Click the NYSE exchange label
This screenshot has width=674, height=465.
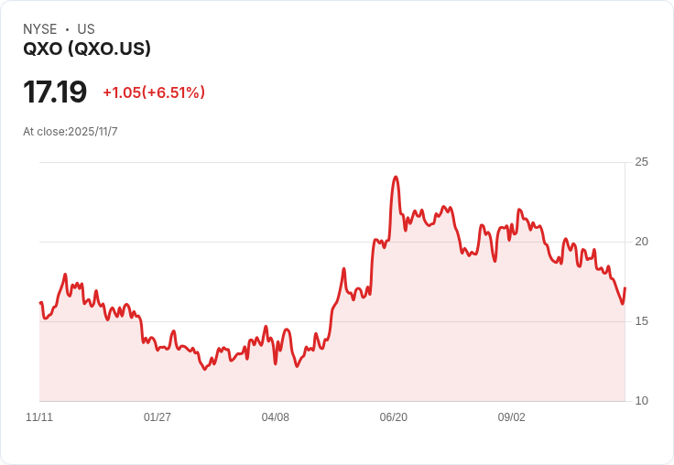click(x=40, y=29)
